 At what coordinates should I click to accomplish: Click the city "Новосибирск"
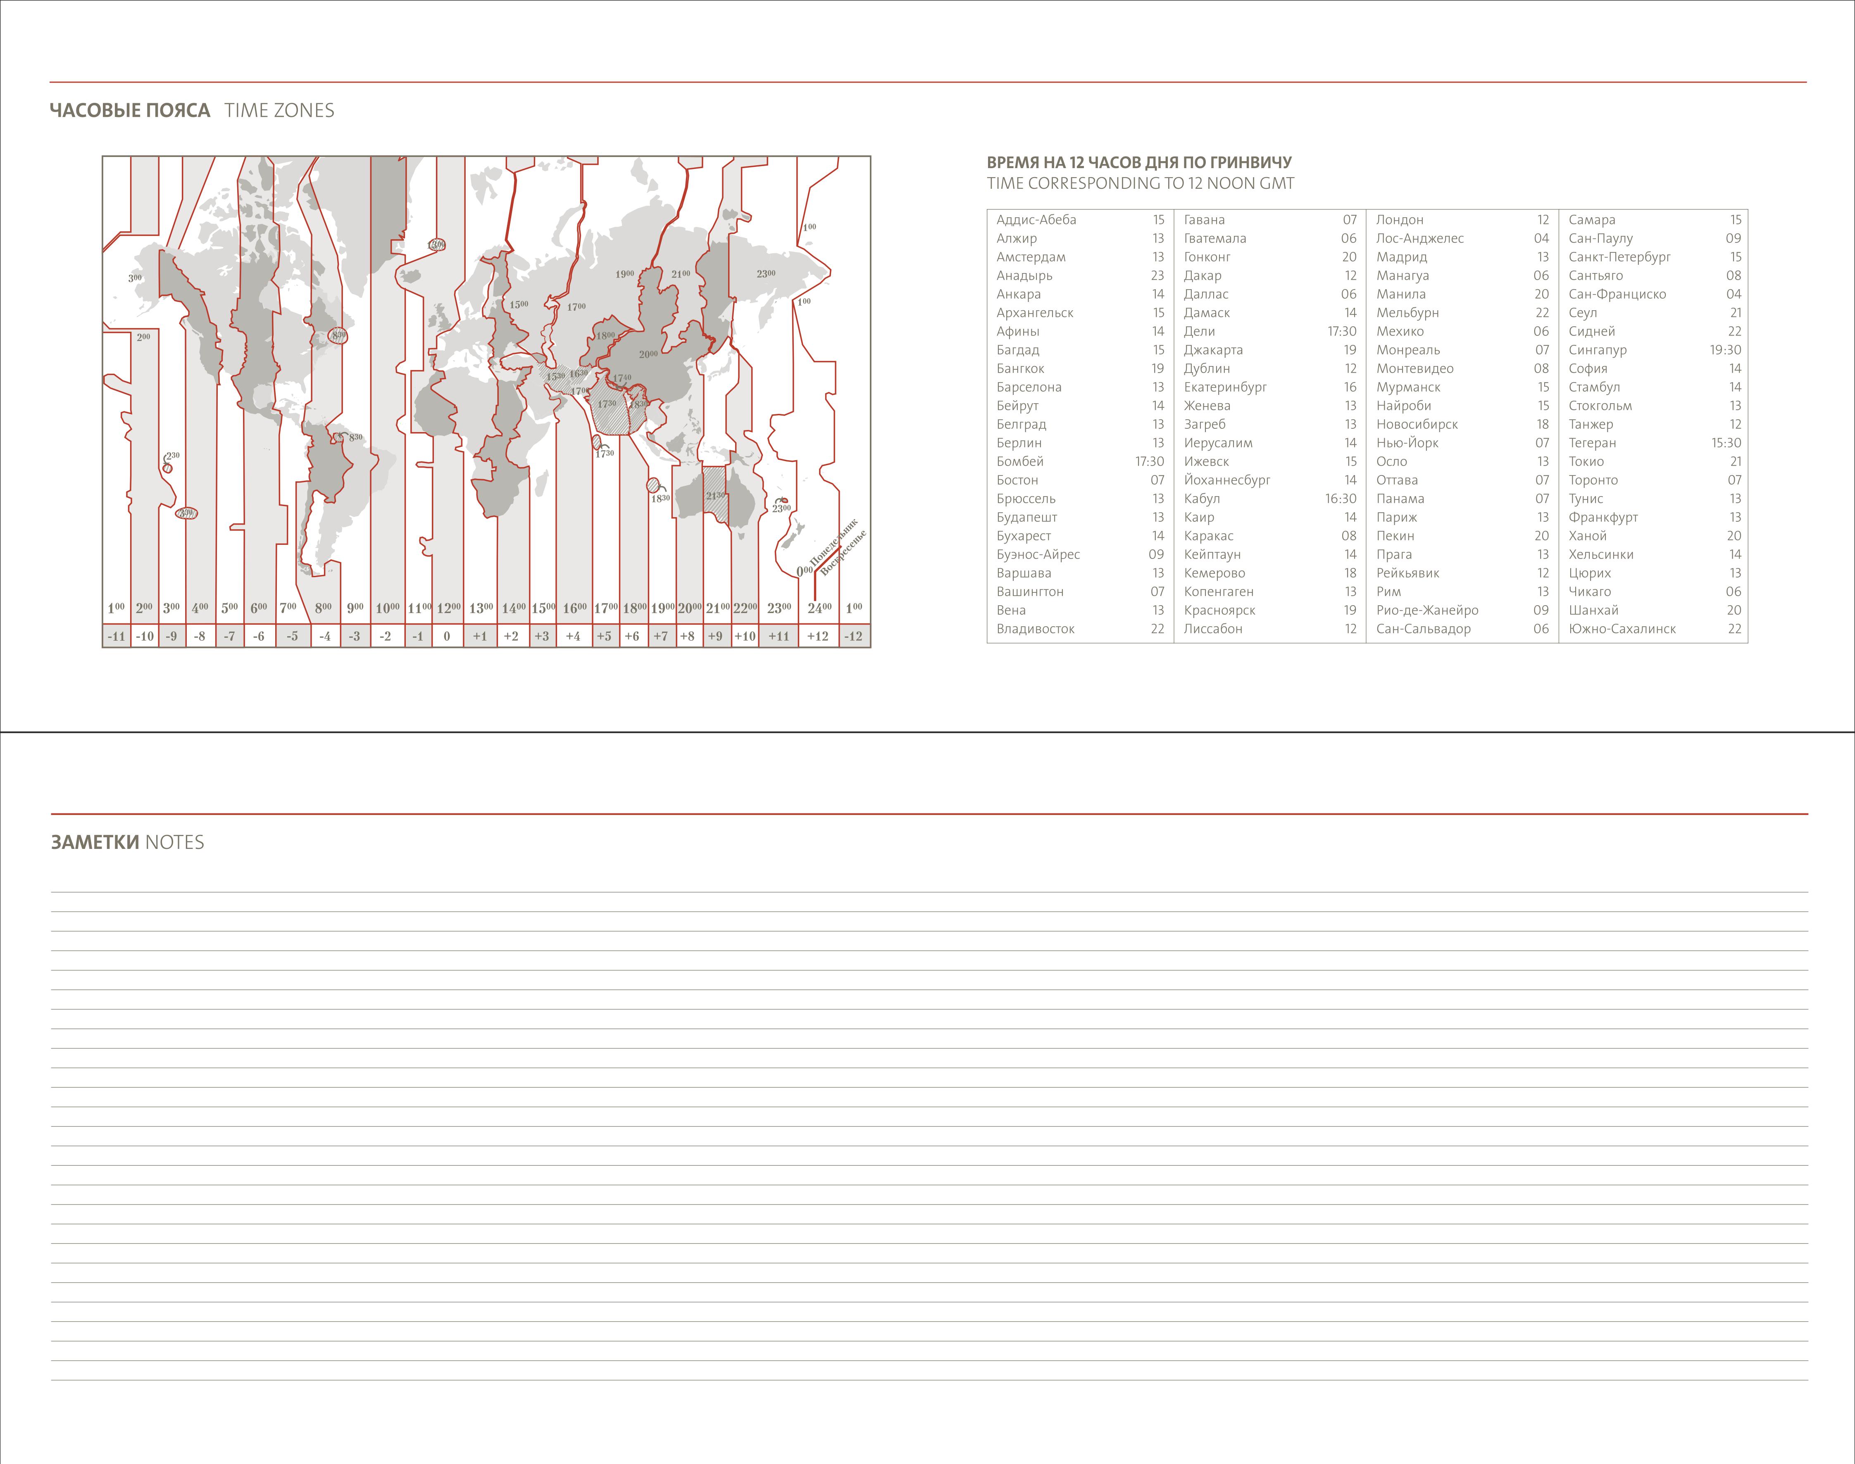click(1417, 424)
